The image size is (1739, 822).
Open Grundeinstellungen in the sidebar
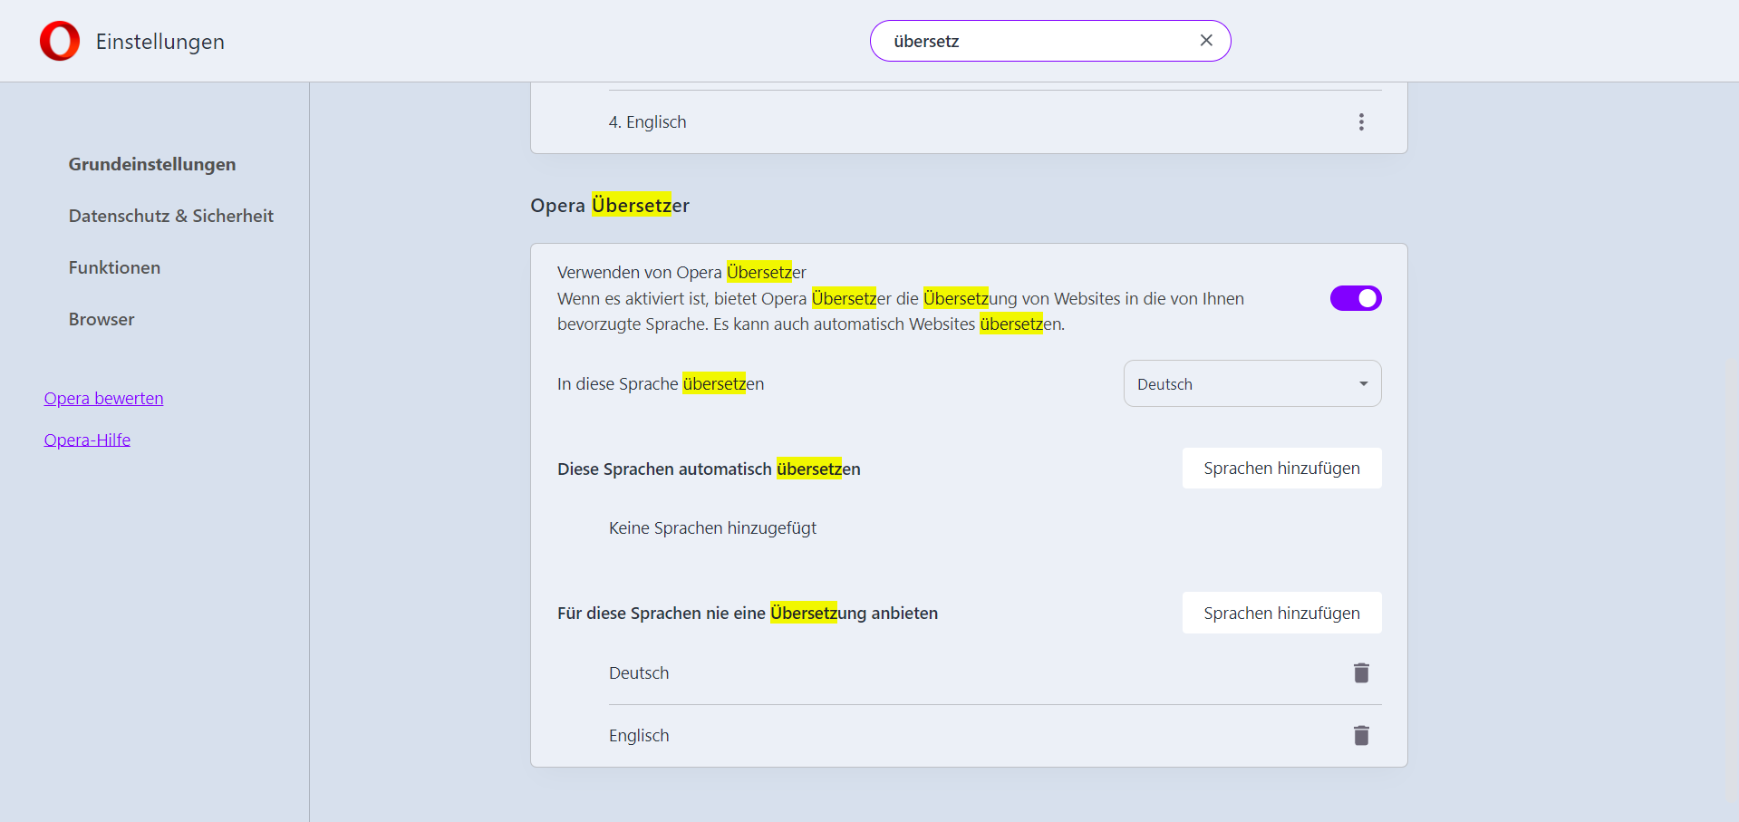[x=152, y=164]
